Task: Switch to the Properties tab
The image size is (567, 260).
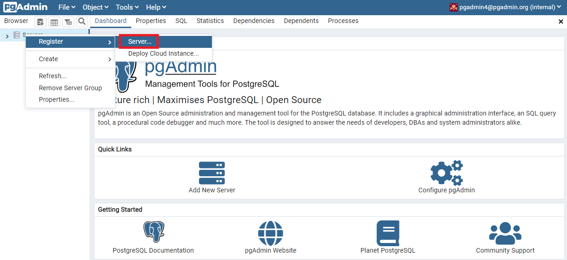Action: click(x=151, y=21)
